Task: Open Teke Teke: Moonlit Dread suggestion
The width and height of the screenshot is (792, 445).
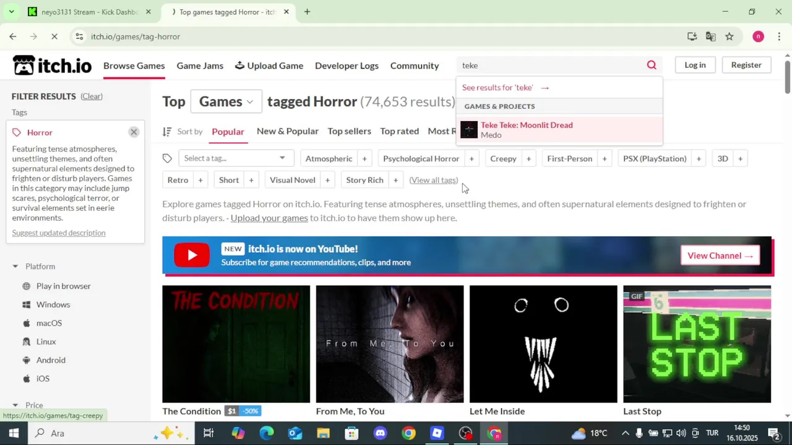Action: pyautogui.click(x=559, y=130)
